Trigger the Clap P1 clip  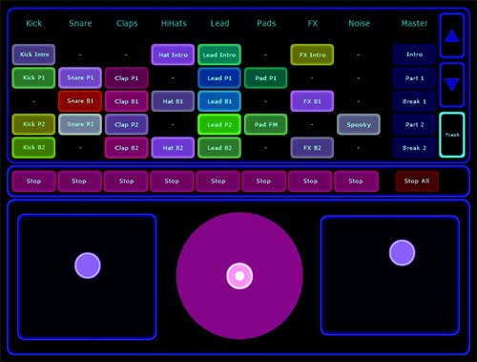[127, 77]
